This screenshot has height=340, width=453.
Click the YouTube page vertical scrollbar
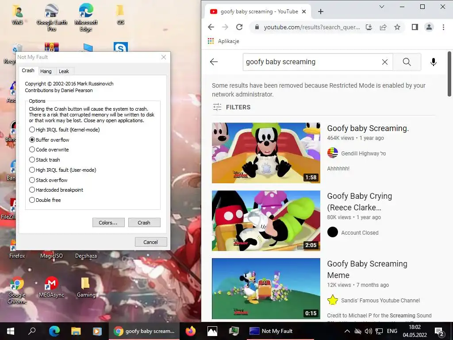pyautogui.click(x=449, y=74)
